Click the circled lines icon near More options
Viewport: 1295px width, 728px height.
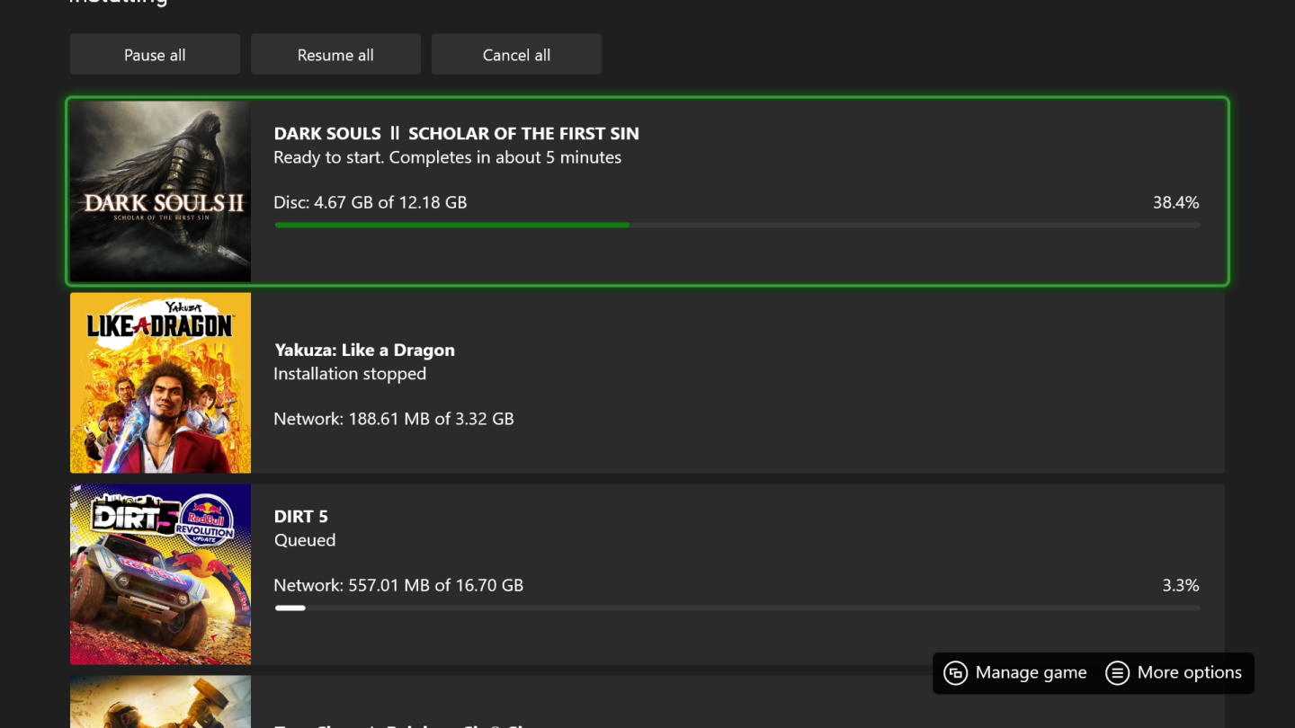coord(1117,672)
